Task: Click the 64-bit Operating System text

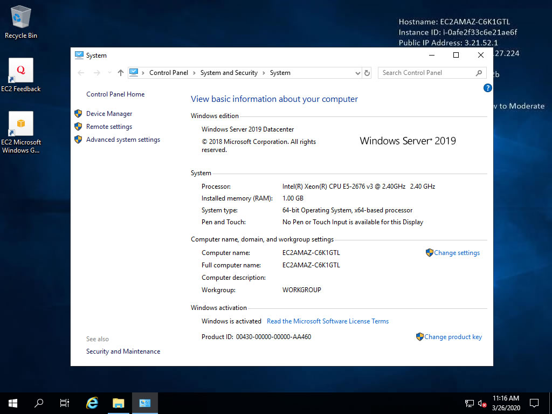Action: [348, 210]
